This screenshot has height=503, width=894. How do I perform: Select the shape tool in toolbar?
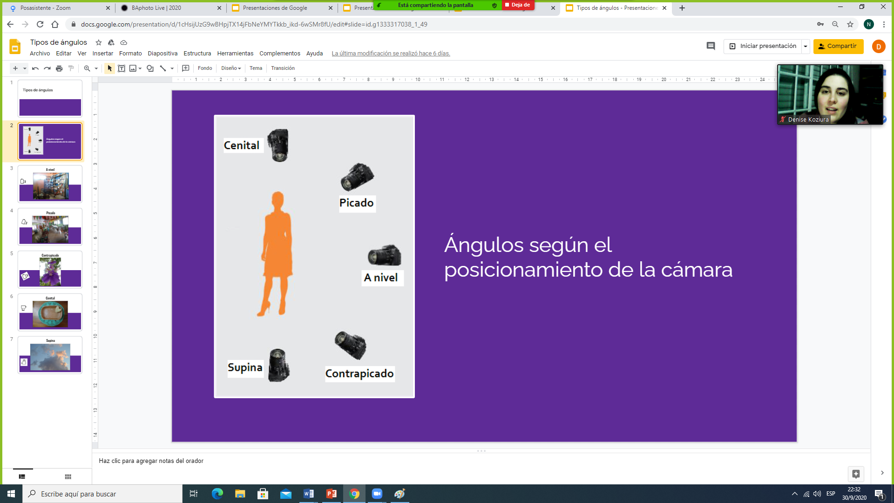150,68
